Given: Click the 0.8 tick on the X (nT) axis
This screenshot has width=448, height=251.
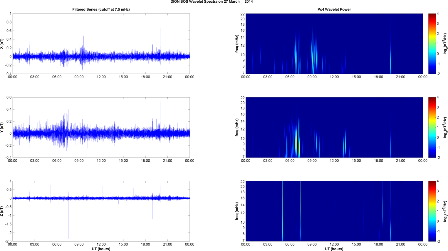Looking at the screenshot, I should tap(9, 22).
